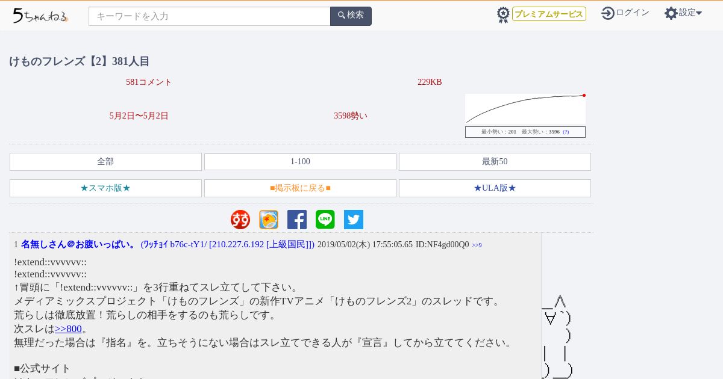
Task: Open the orange app share icon
Action: pos(269,220)
